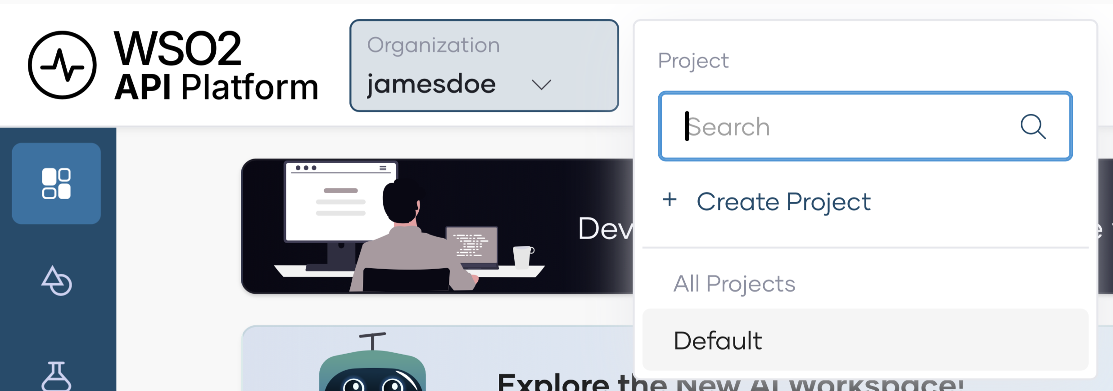
Task: Click the Dev banner title text
Action: [x=605, y=228]
